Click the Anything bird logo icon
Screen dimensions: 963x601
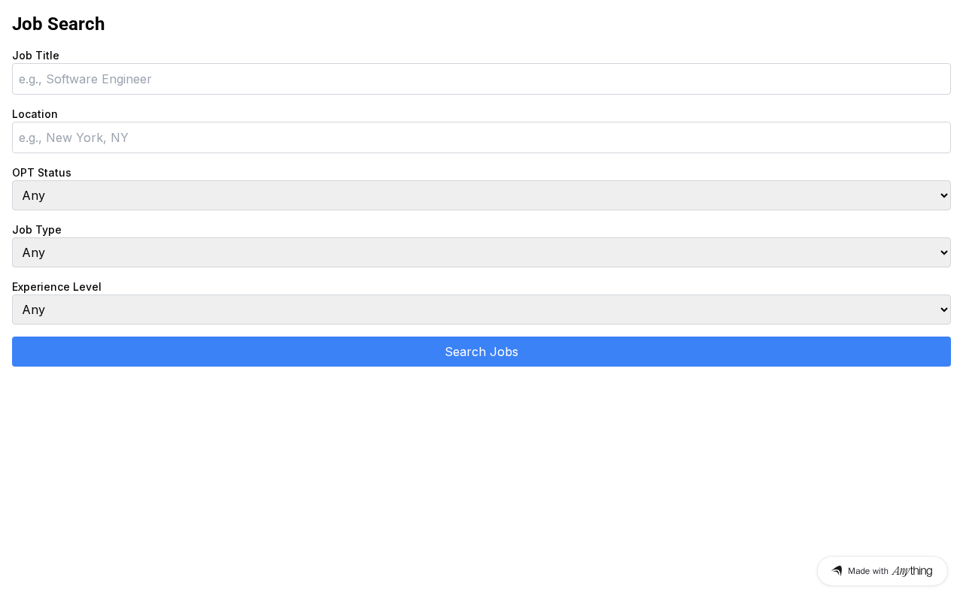click(x=837, y=571)
